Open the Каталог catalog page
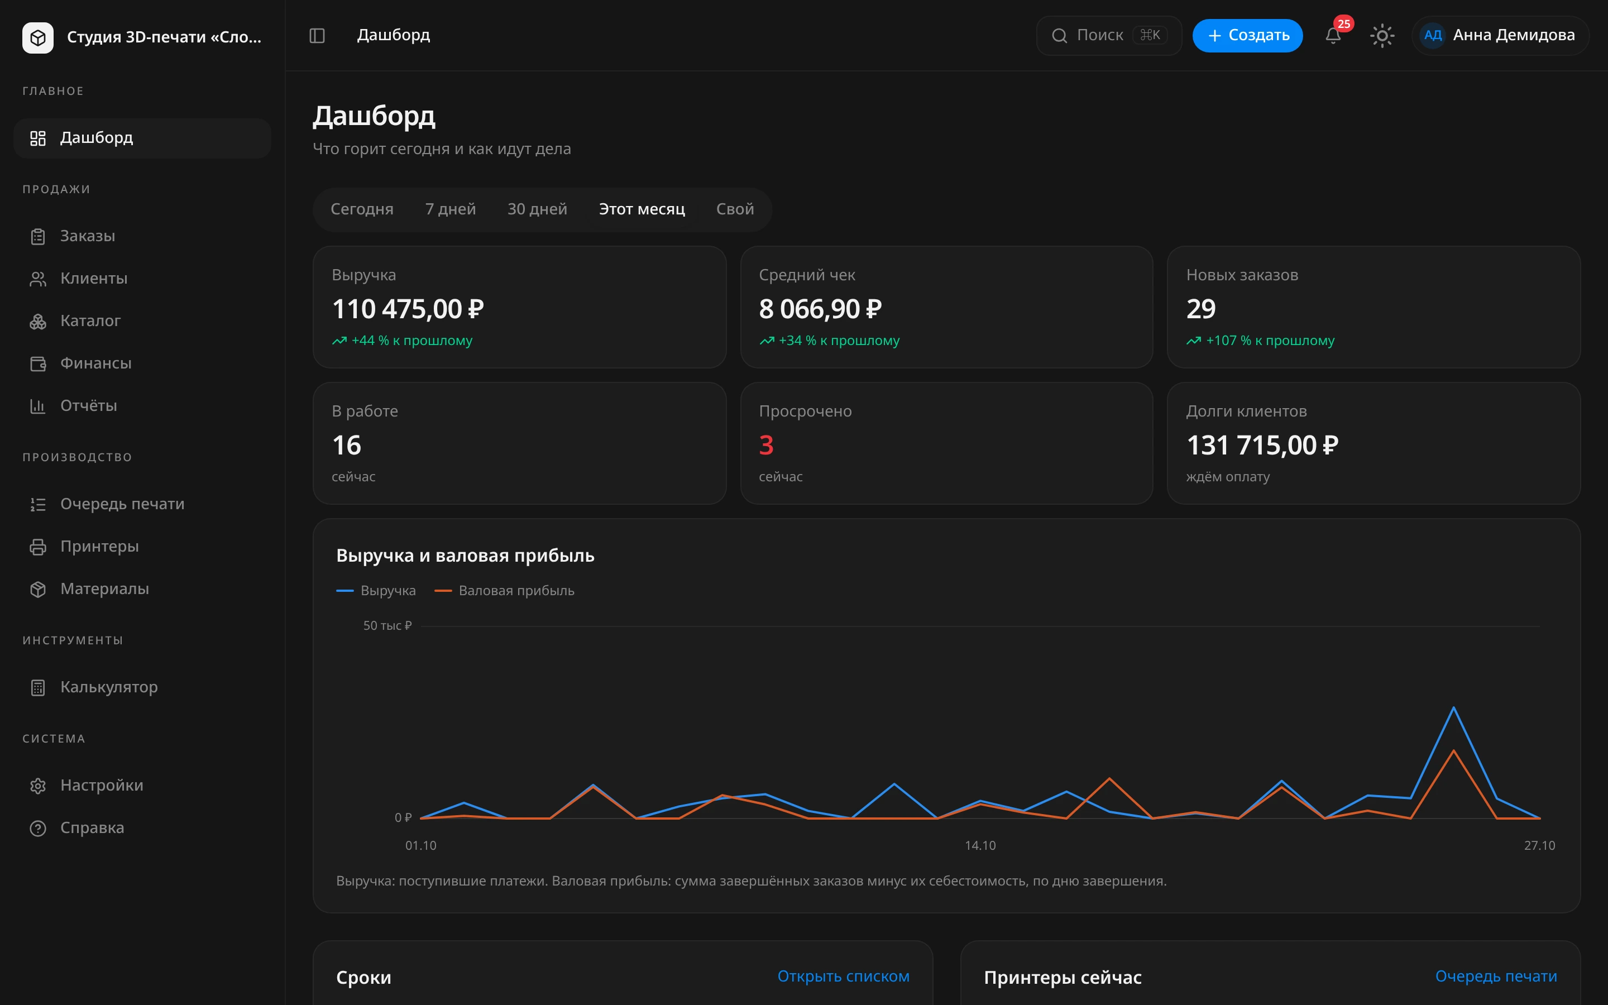 point(142,321)
